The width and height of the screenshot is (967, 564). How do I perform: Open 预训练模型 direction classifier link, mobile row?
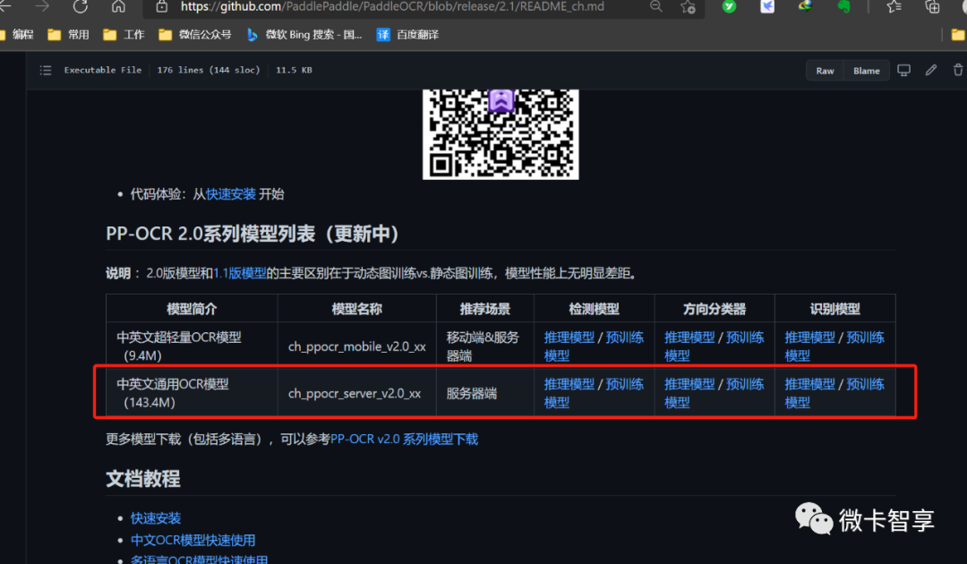744,338
